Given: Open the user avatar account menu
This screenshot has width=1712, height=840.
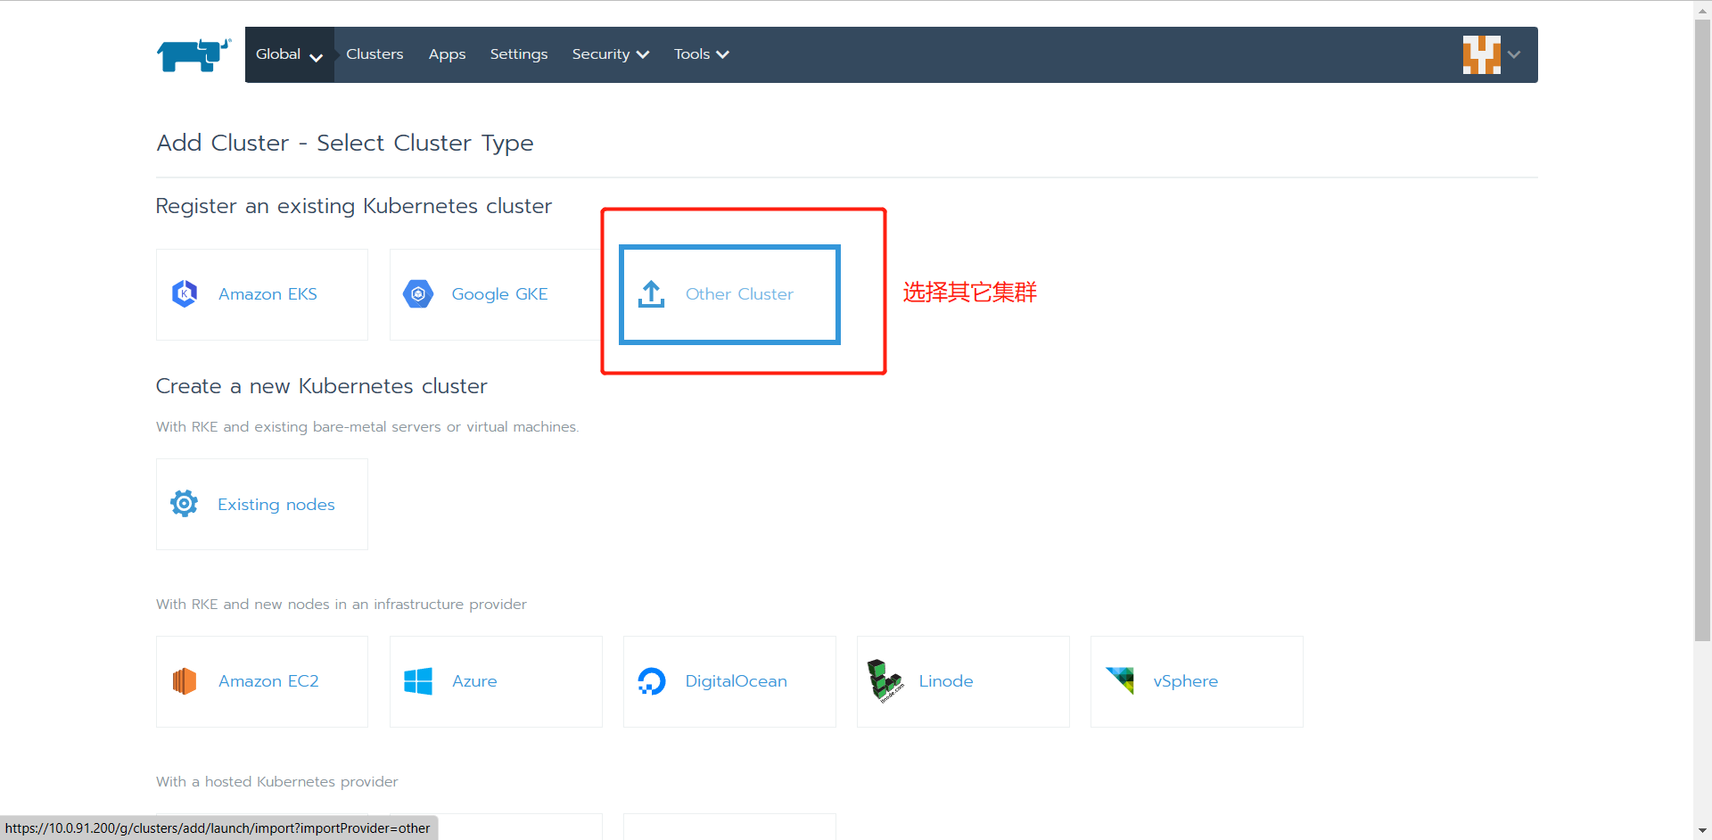Looking at the screenshot, I should coord(1481,54).
